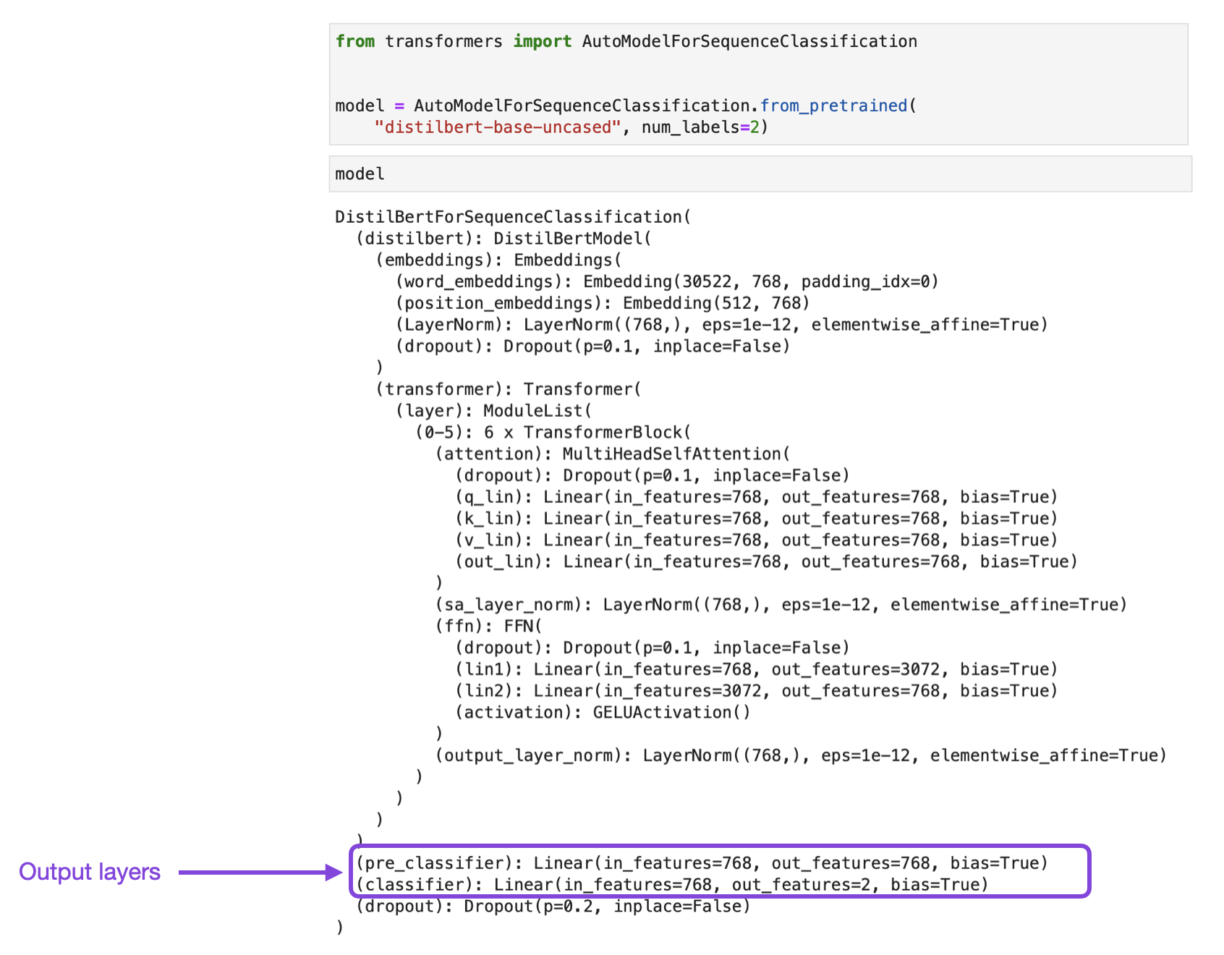This screenshot has width=1224, height=955.
Task: Click the "6 x TransformerBlock" line
Action: [553, 433]
